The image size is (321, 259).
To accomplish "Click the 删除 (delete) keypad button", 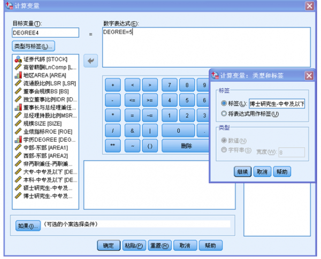I will coord(186,146).
